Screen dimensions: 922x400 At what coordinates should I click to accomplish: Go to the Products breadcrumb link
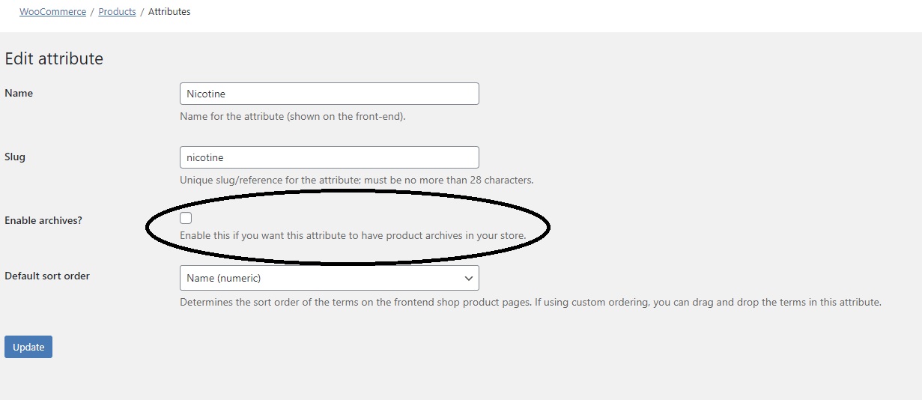117,12
